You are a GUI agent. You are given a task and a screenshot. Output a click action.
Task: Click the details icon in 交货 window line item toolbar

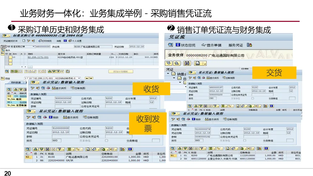pos(190,106)
